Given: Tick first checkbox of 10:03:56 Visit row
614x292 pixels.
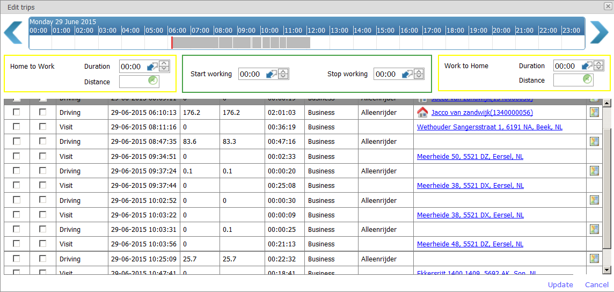Looking at the screenshot, I should point(17,244).
